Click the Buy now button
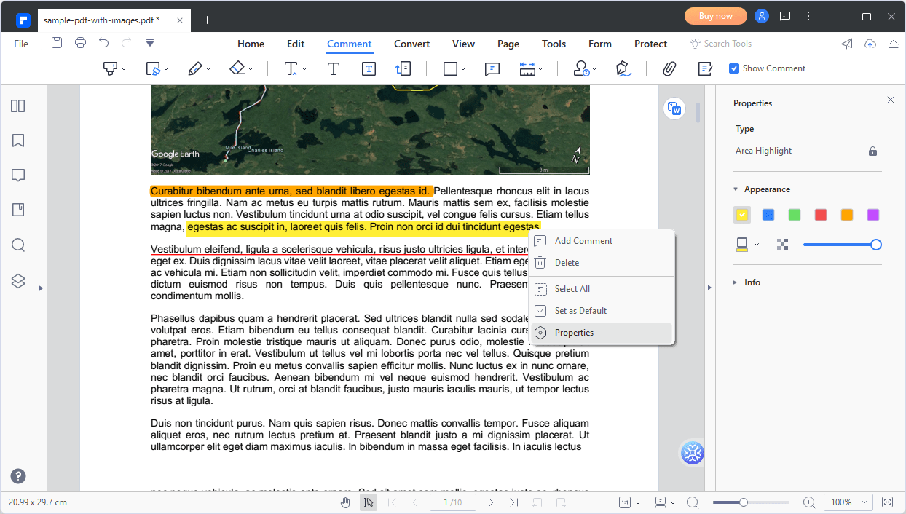The width and height of the screenshot is (906, 514). coord(716,16)
